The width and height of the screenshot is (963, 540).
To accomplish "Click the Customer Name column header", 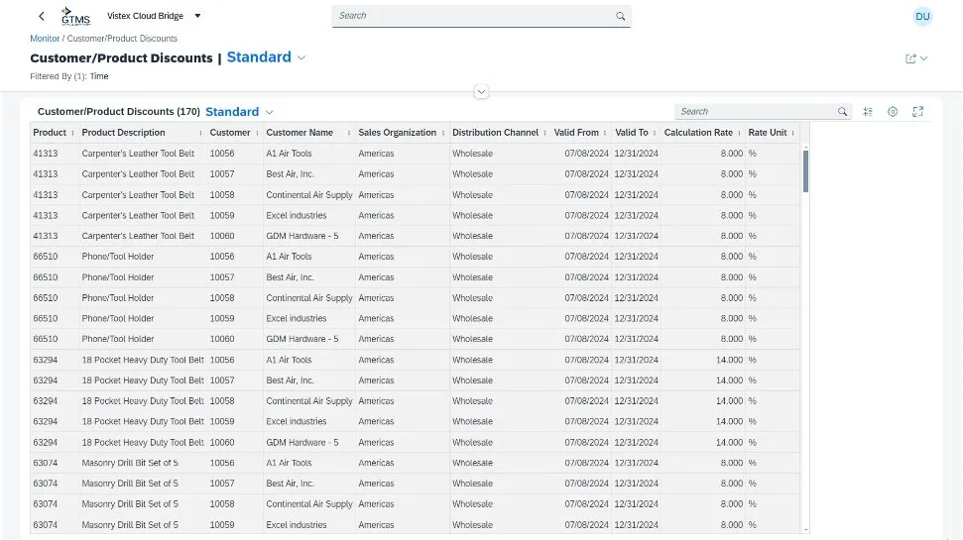I will (x=300, y=133).
